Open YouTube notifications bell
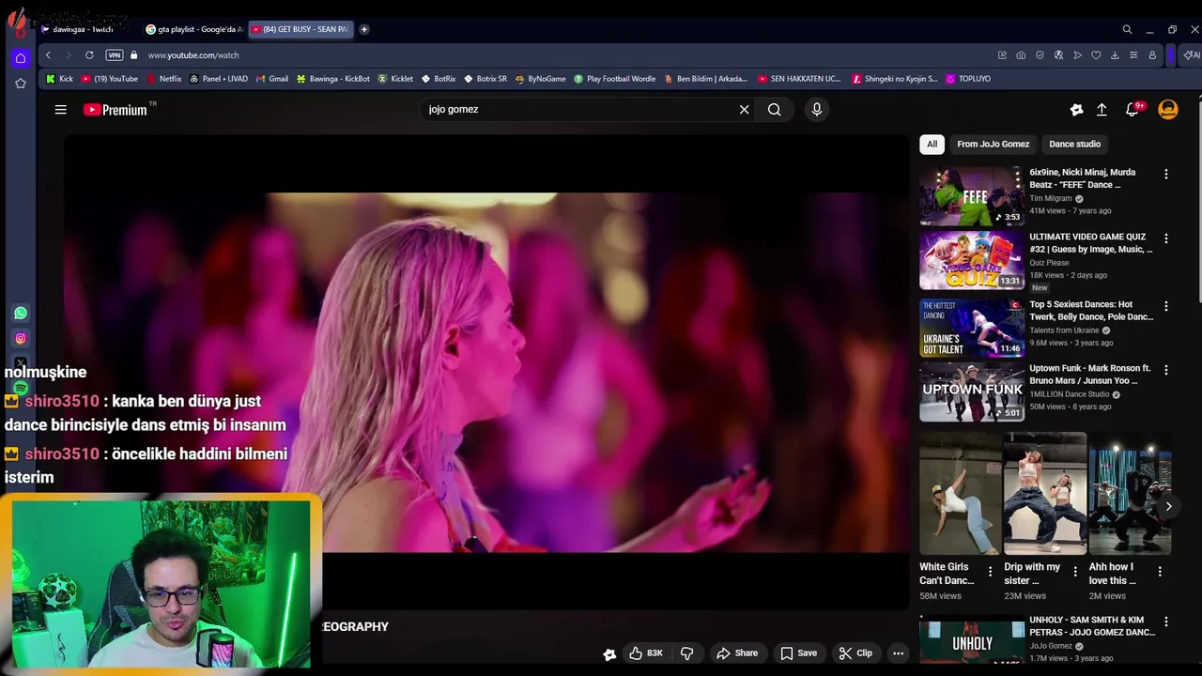Image resolution: width=1202 pixels, height=676 pixels. pos(1133,110)
